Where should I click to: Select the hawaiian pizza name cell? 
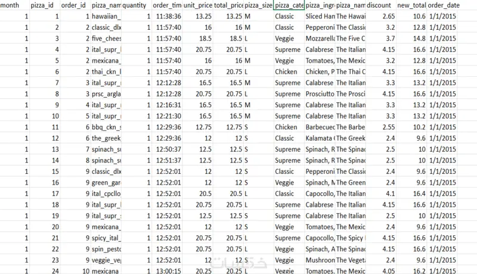click(106, 16)
